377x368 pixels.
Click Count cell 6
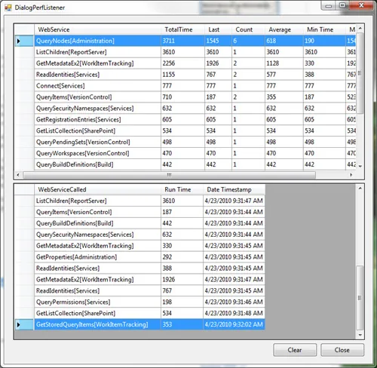(x=248, y=41)
